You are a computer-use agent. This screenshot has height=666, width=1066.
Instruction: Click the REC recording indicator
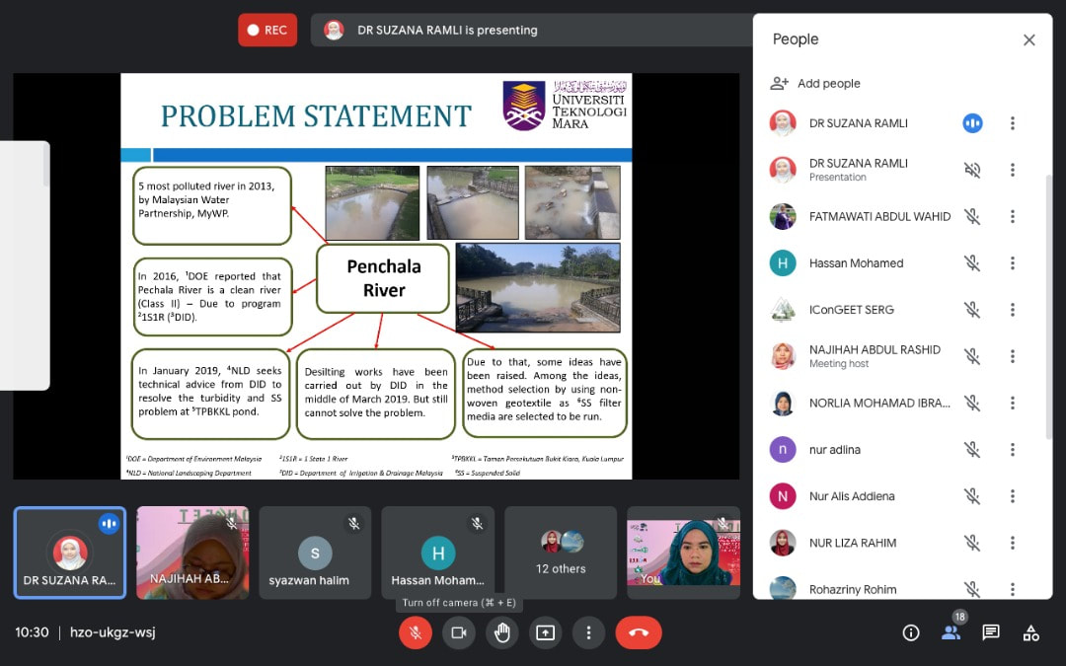pos(267,31)
